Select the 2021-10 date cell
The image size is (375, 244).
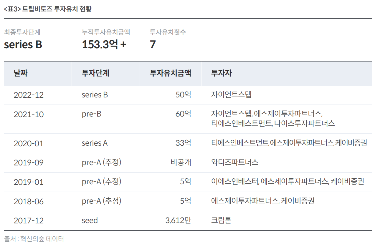pos(29,114)
